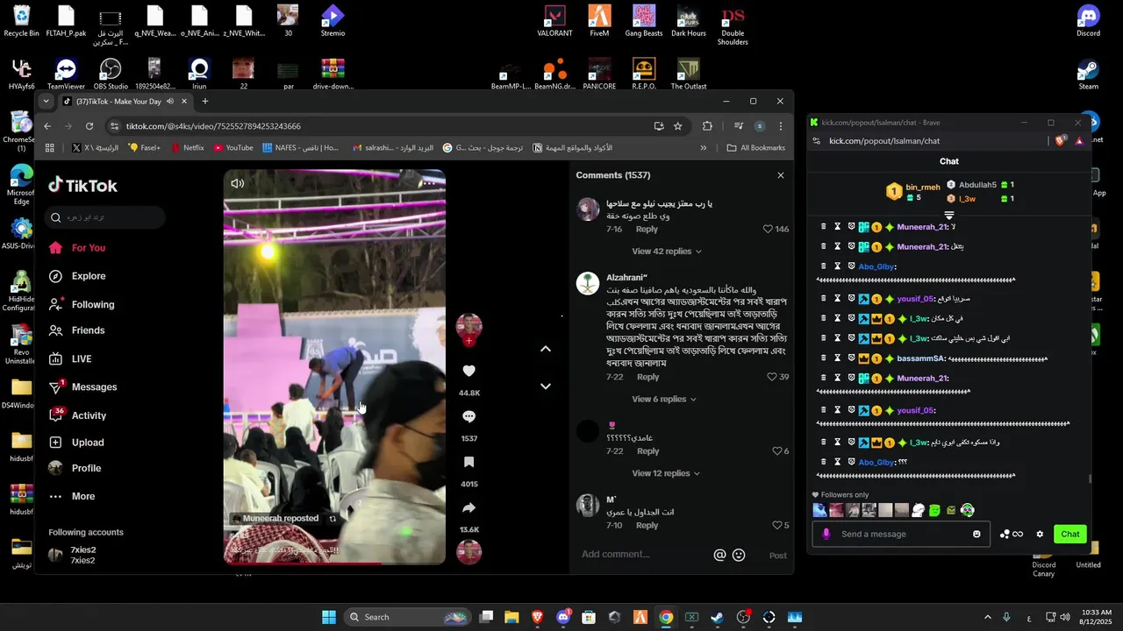1123x631 pixels.
Task: Open video comments via the speech bubble icon
Action: coord(469,417)
